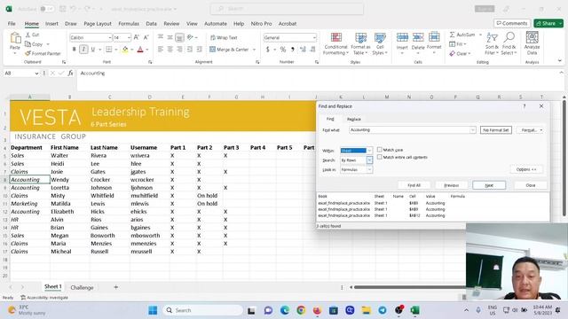Open the Insert ribbon tab

51,24
